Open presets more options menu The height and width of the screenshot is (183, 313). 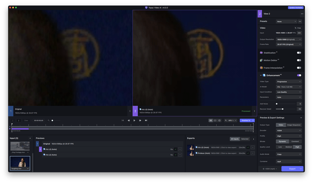coord(300,21)
